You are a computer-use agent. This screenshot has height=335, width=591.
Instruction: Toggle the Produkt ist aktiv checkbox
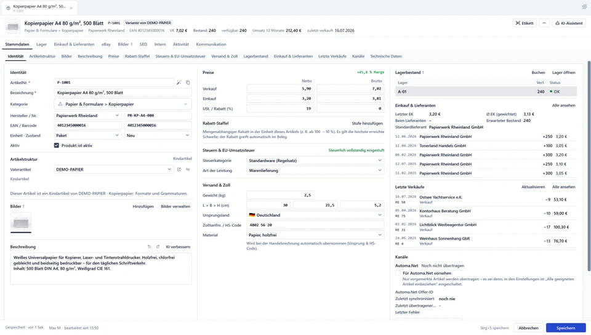coord(57,145)
